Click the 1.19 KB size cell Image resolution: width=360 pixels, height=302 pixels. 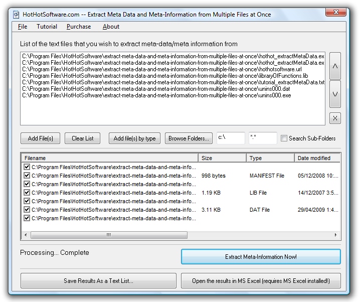[x=211, y=193]
